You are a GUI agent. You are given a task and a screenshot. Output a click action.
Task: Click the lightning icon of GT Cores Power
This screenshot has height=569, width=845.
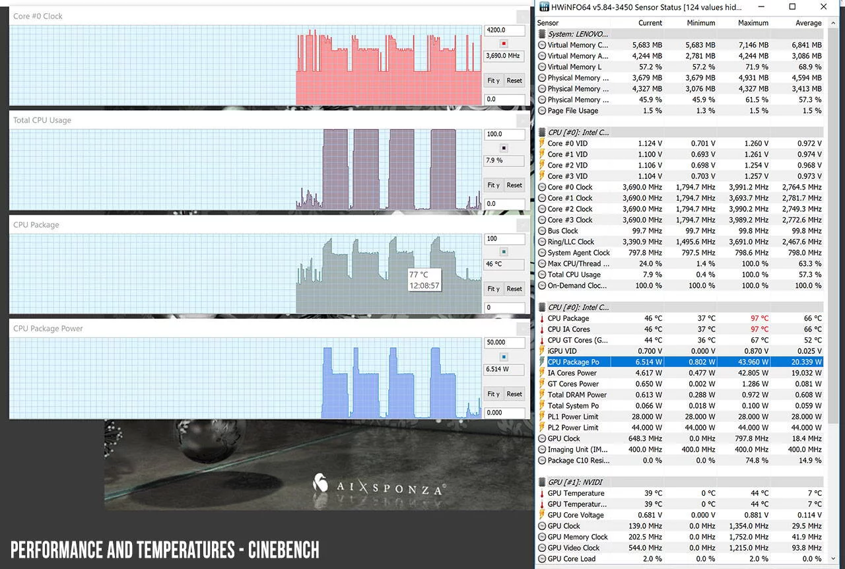[542, 384]
